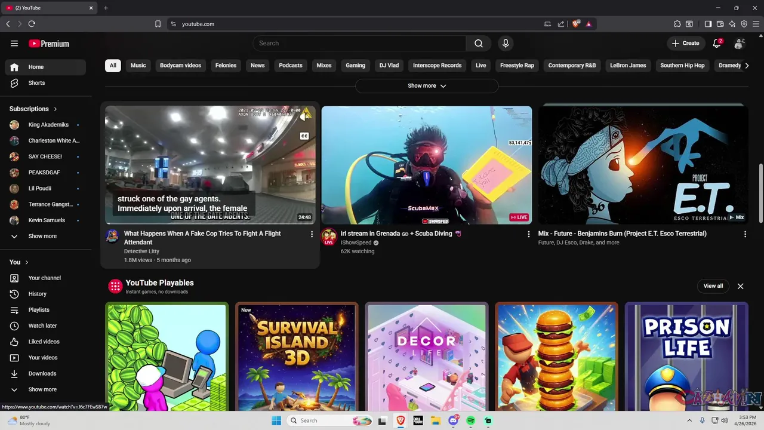The height and width of the screenshot is (430, 764).
Task: Click the Detective Litty channel name
Action: (141, 251)
